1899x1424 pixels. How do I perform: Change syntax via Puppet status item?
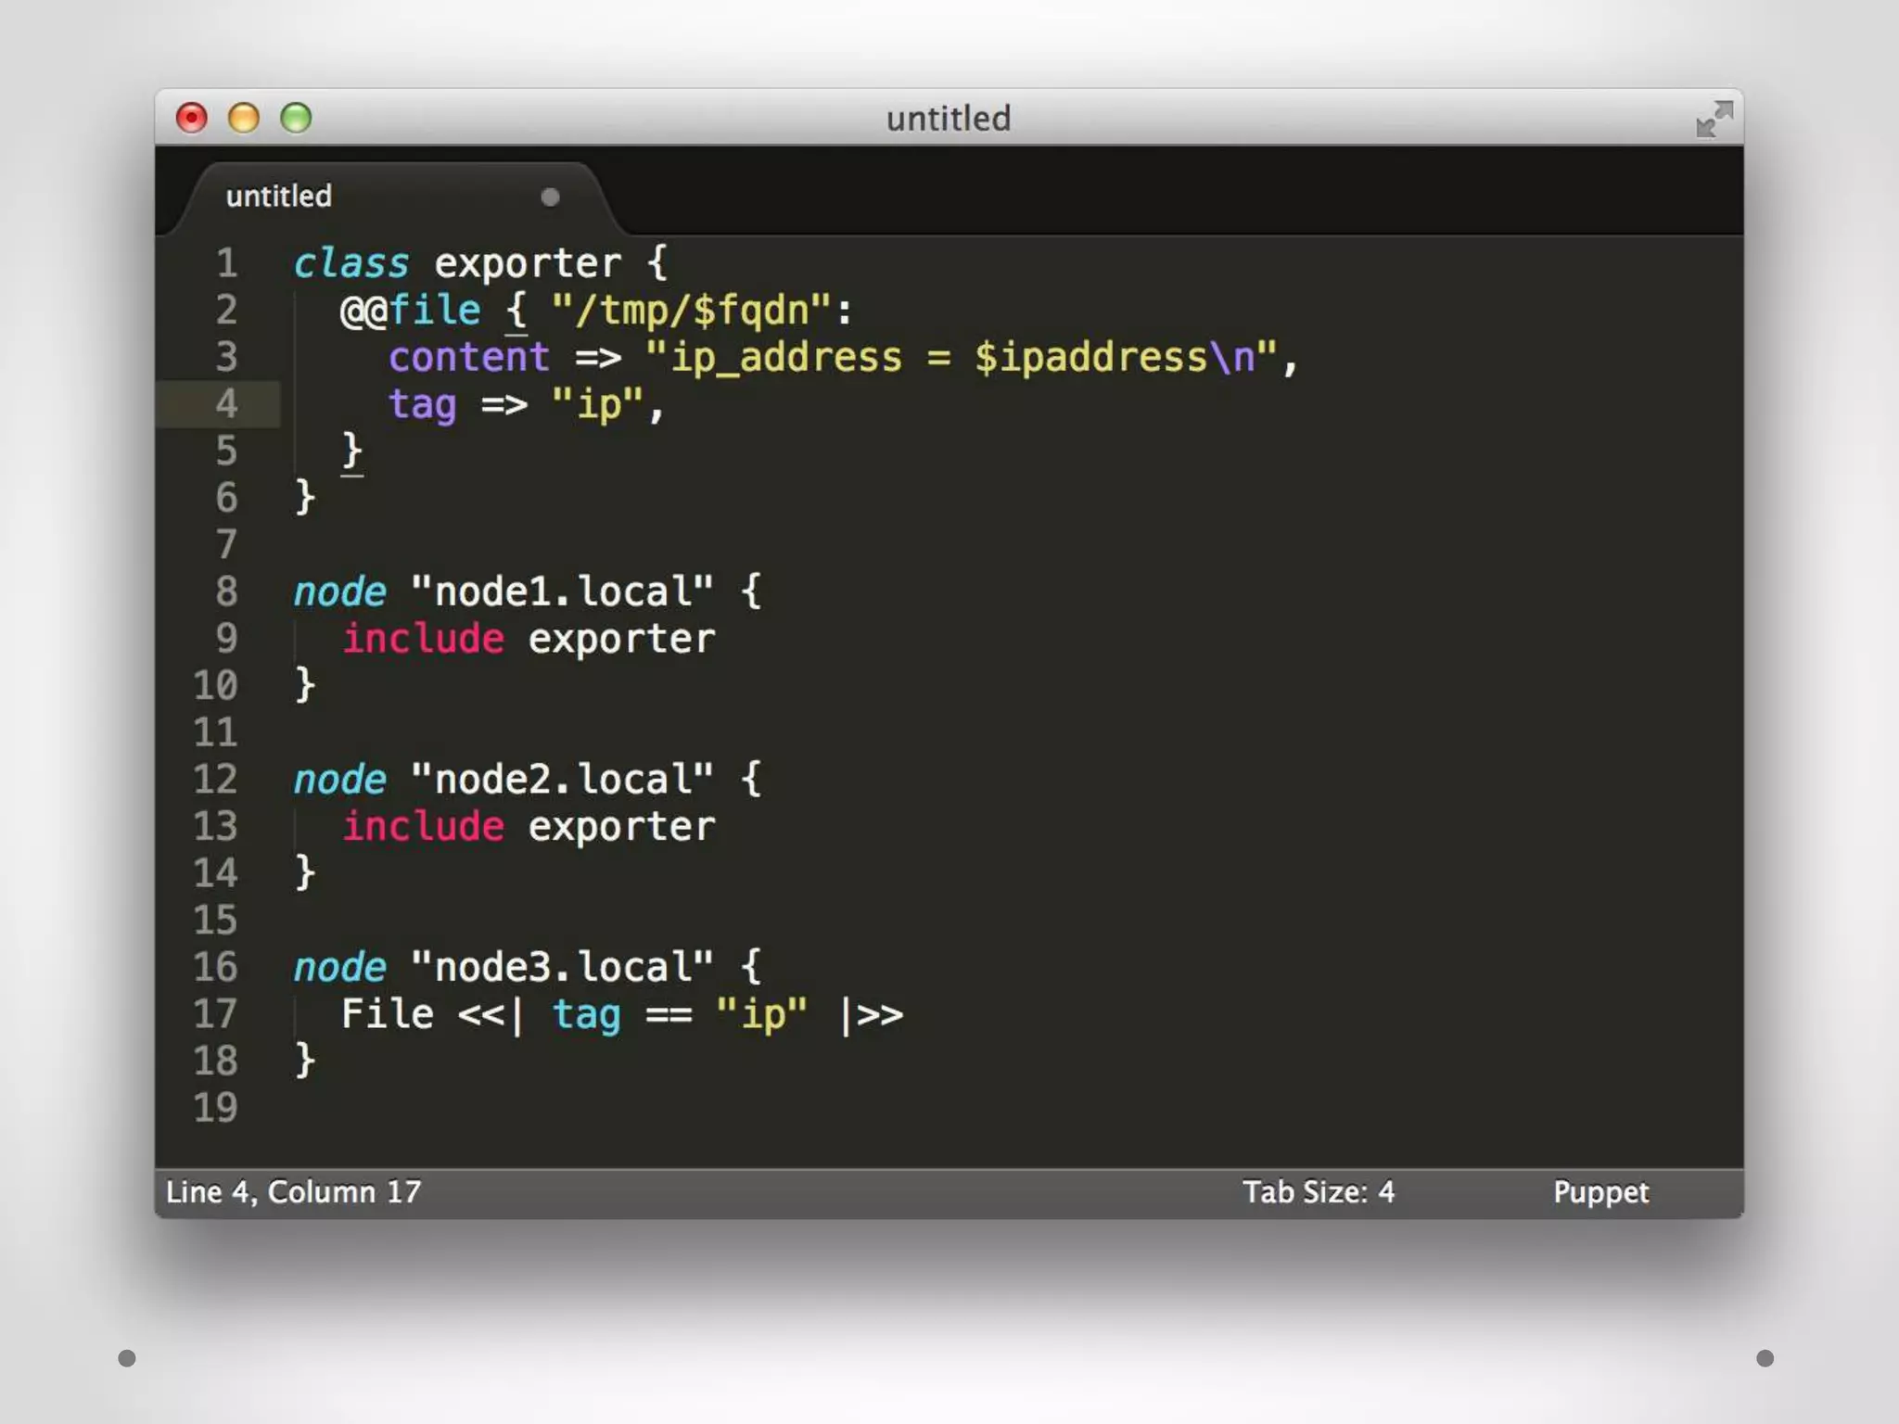1600,1192
